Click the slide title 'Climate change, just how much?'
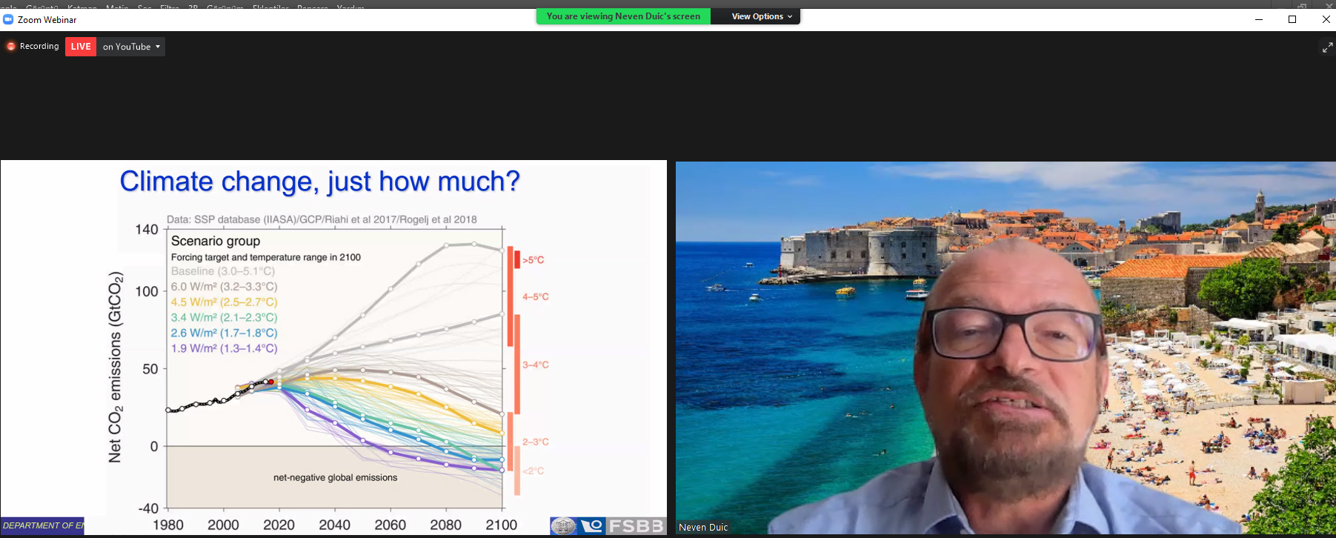The width and height of the screenshot is (1336, 538). [319, 182]
